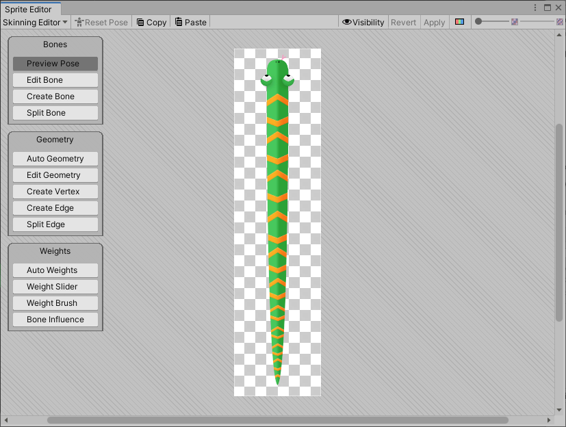
Task: Click the kebab menu in the window header
Action: 535,8
